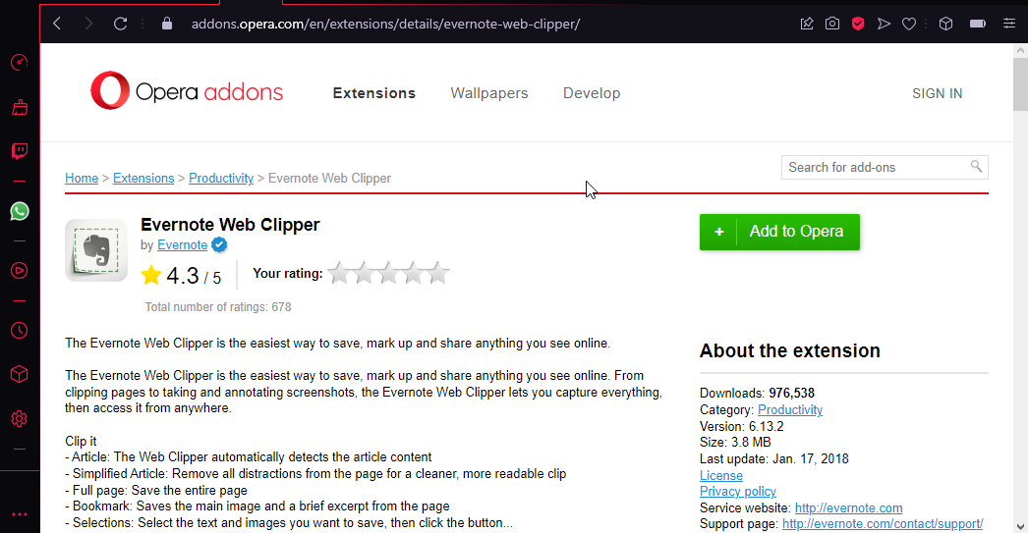Open the evernote.com/contact/support link
This screenshot has width=1028, height=533.
[883, 524]
